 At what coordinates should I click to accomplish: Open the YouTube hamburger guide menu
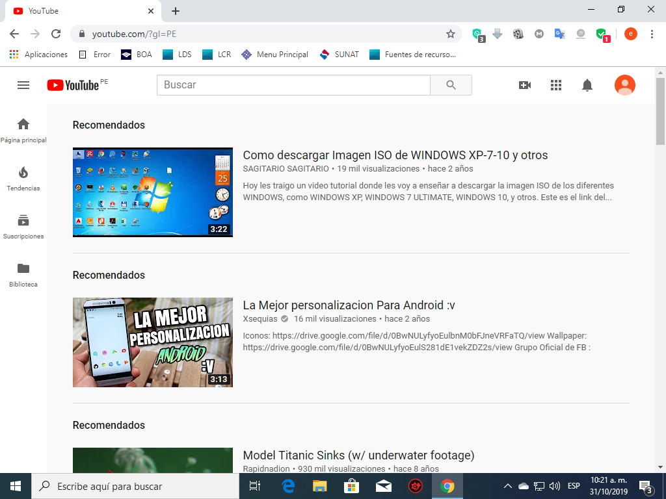(23, 85)
